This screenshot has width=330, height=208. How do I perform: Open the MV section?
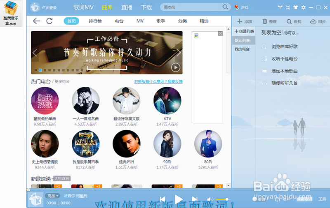tap(140, 21)
